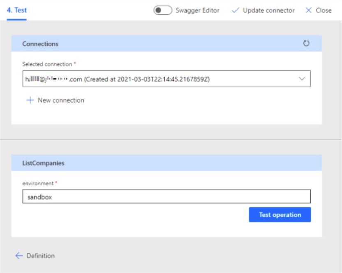Click the Swagger Editor label text
This screenshot has height=273, width=342.
point(197,11)
